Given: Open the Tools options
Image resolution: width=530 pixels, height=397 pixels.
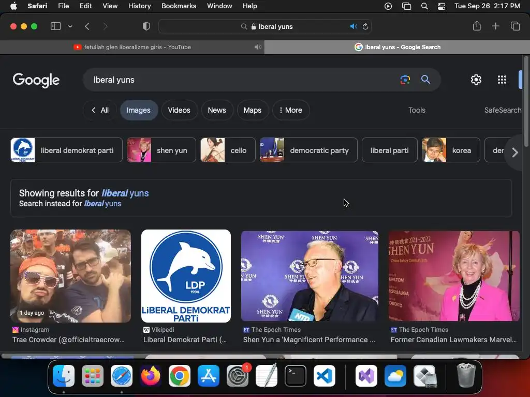Looking at the screenshot, I should (x=417, y=110).
